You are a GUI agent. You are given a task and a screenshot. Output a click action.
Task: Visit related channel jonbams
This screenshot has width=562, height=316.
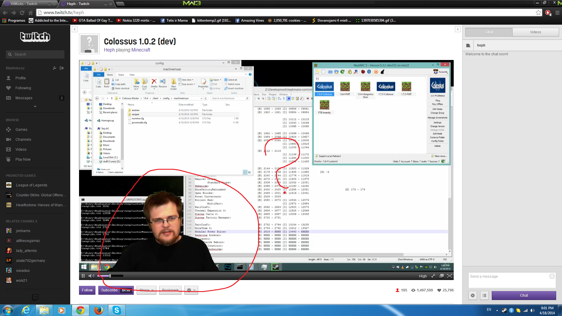[23, 231]
